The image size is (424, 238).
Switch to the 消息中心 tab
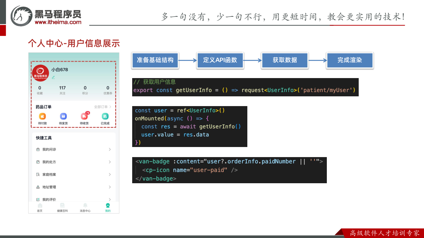[x=85, y=208]
